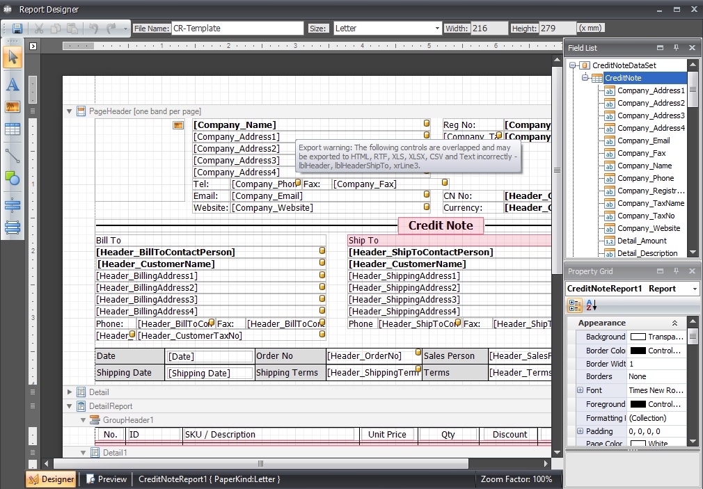Viewport: 703px width, 489px height.
Task: Collapse the CreditNote table node
Action: (585, 77)
